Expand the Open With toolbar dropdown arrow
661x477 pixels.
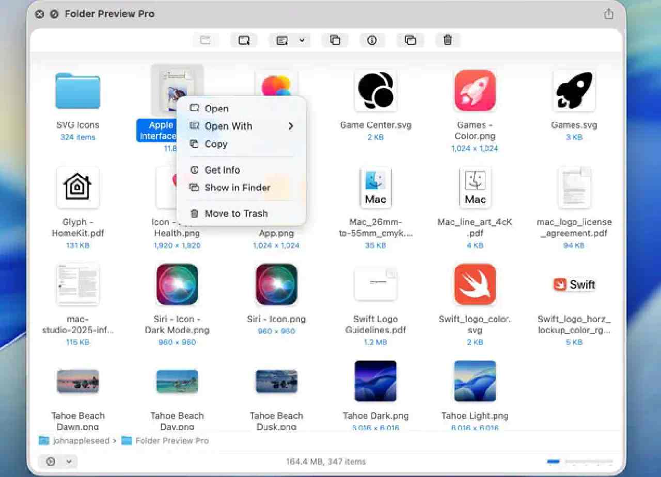coord(302,40)
